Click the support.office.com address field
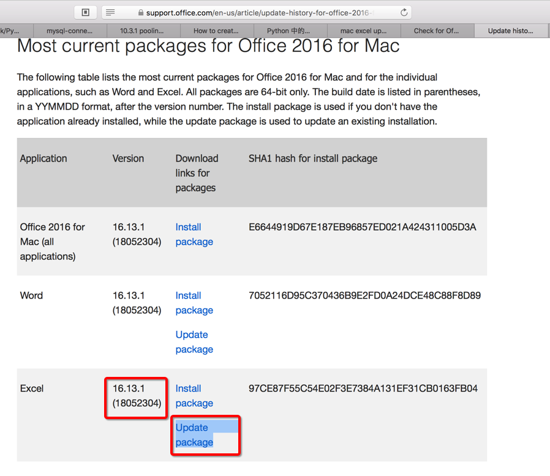Viewport: 550px width, 476px height. (x=257, y=13)
